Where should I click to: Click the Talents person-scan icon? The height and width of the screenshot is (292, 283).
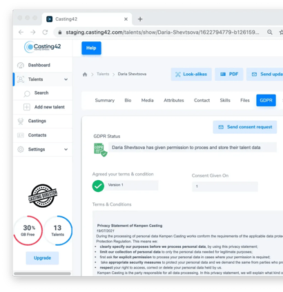click(21, 79)
